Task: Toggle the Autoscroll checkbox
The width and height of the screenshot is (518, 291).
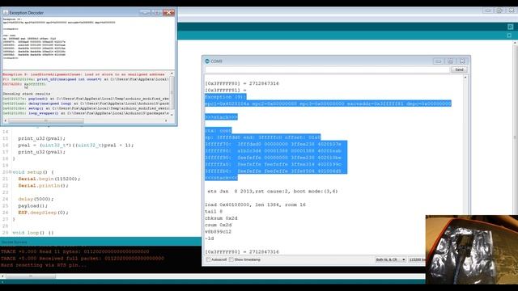Action: pyautogui.click(x=208, y=259)
